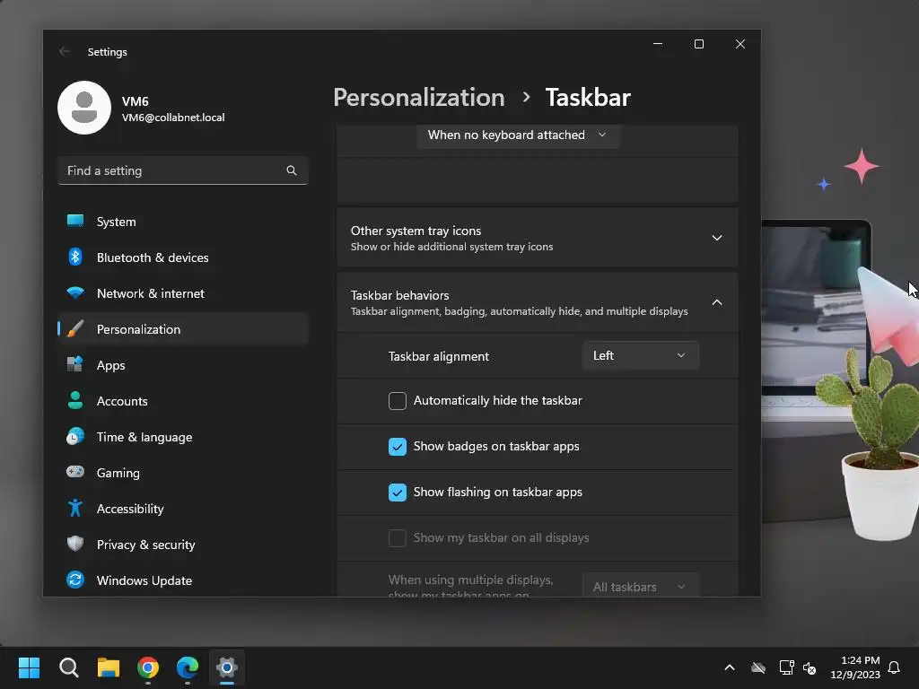
Task: Open Bluetooth & devices settings
Action: pyautogui.click(x=183, y=257)
